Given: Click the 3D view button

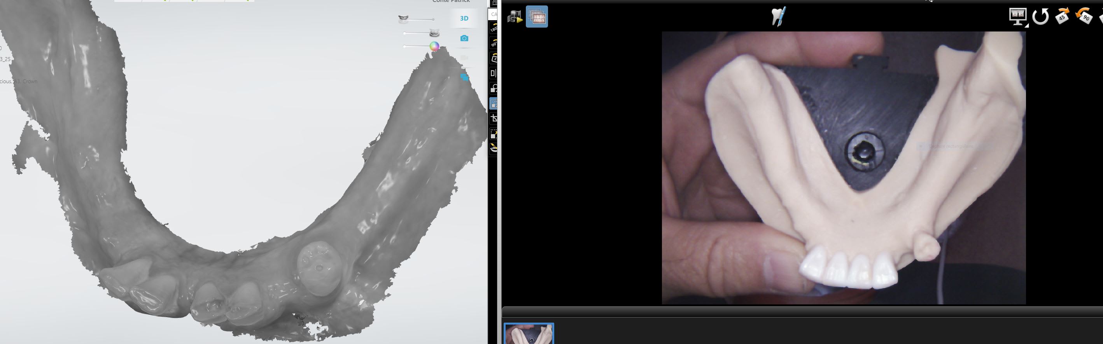Looking at the screenshot, I should [x=464, y=18].
